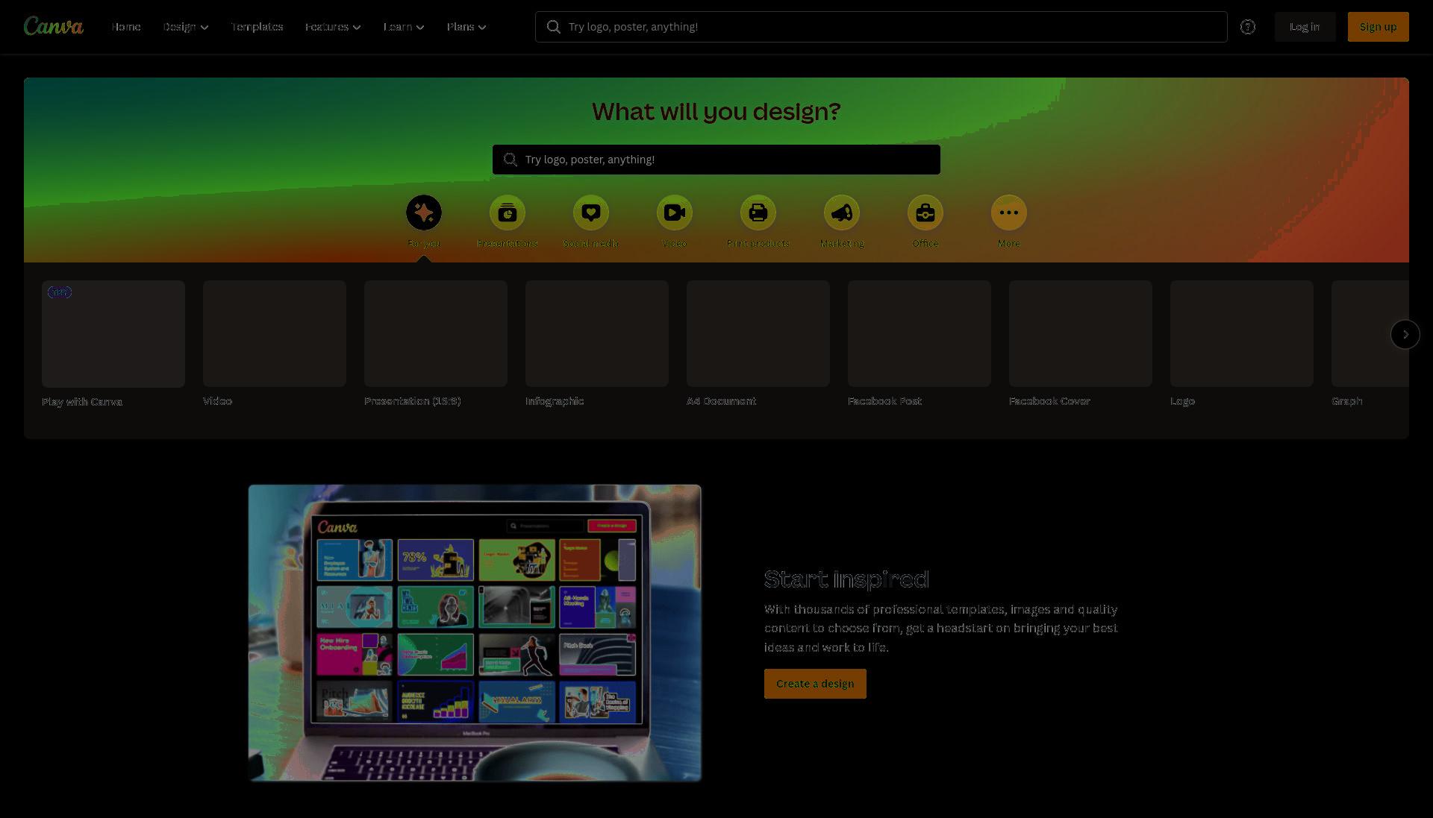Expand the Learn dropdown menu
This screenshot has height=818, width=1433.
click(x=404, y=27)
